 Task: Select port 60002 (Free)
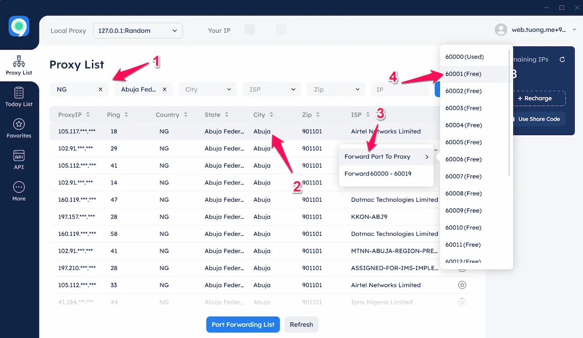pyautogui.click(x=473, y=91)
